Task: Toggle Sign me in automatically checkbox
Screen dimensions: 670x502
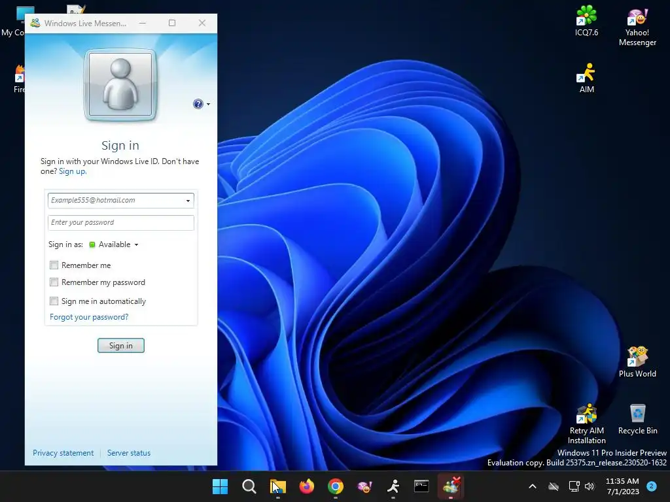Action: tap(54, 301)
